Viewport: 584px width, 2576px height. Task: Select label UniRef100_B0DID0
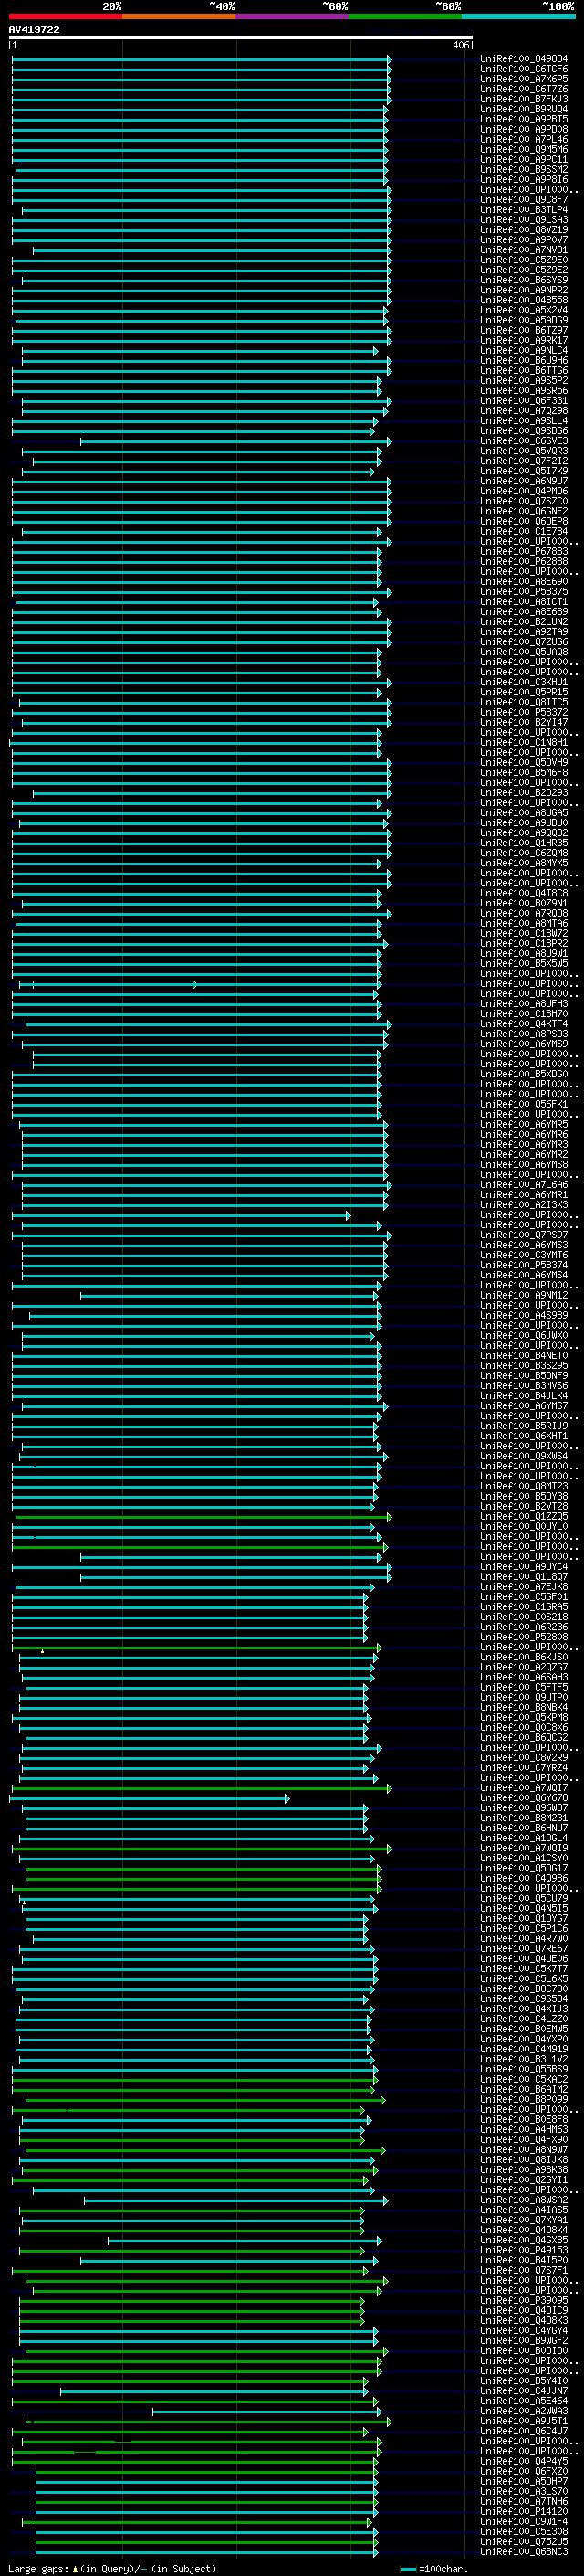point(524,2351)
